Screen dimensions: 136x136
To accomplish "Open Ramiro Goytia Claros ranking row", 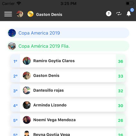I will 68,61.
